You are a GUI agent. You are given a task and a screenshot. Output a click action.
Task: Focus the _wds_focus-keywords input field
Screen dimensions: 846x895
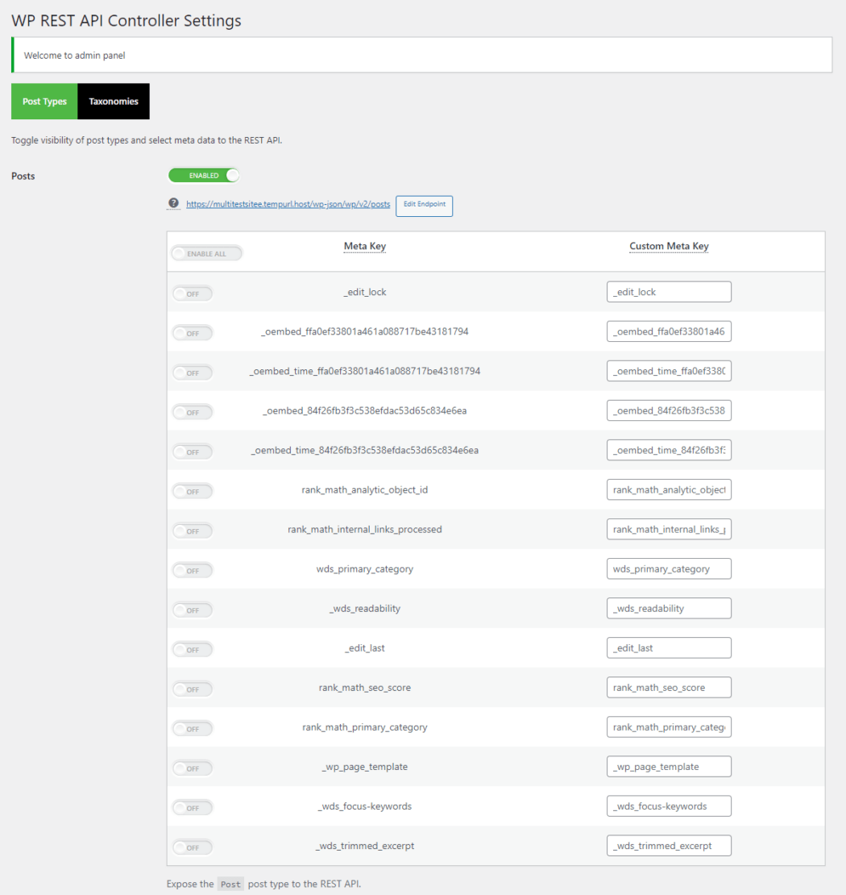pyautogui.click(x=670, y=806)
